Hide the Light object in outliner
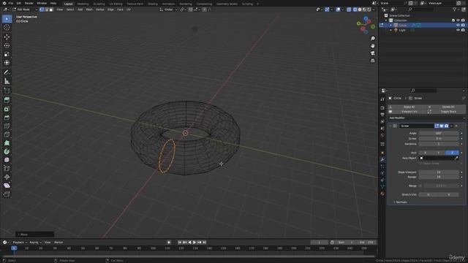 [458, 30]
